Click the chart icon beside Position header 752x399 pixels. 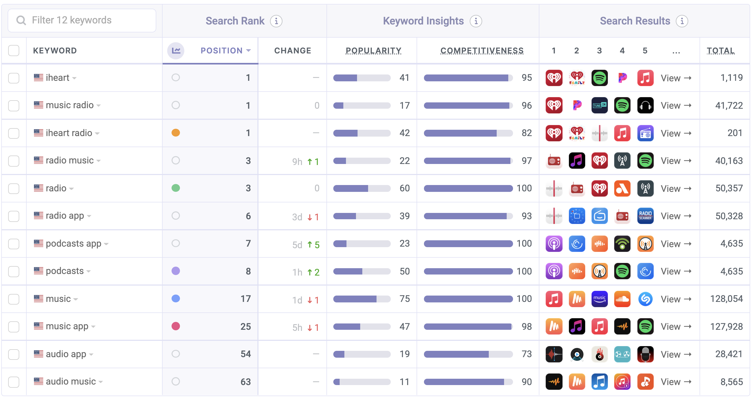point(176,51)
